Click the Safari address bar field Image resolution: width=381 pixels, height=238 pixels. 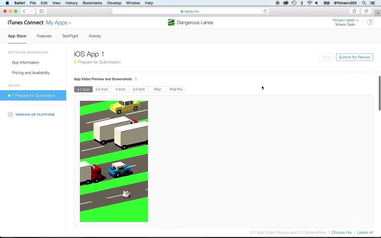click(190, 11)
